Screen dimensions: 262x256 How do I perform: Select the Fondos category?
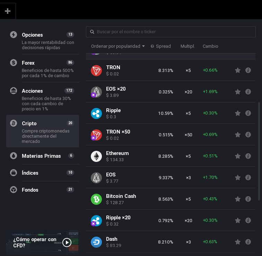tap(43, 190)
